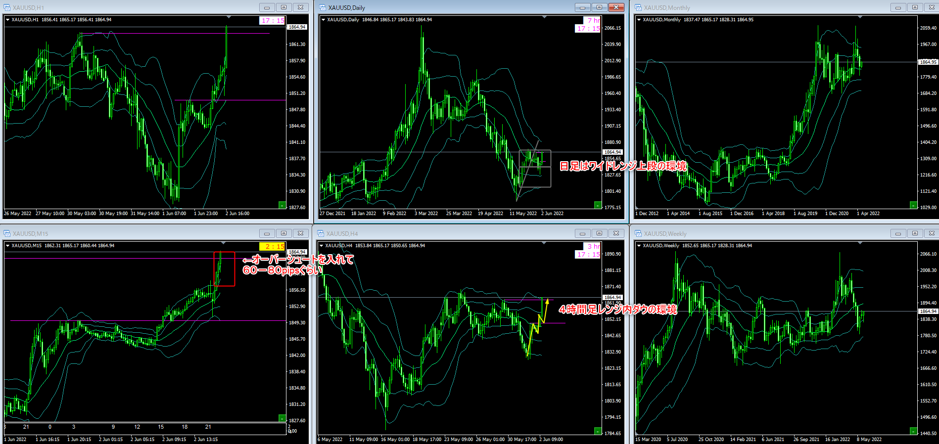Toggle the green minus button on Daily chart

598,205
